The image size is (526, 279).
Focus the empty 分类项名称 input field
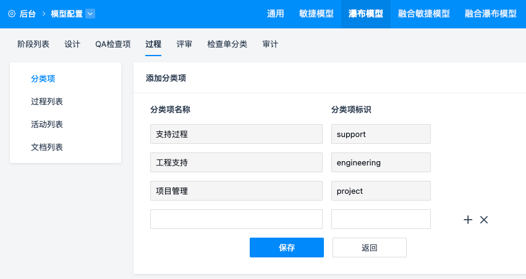coord(236,219)
